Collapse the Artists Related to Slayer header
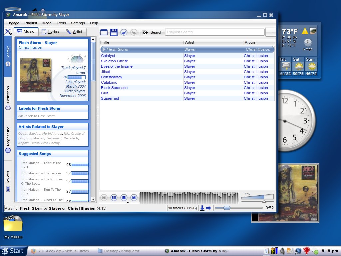 (53, 127)
